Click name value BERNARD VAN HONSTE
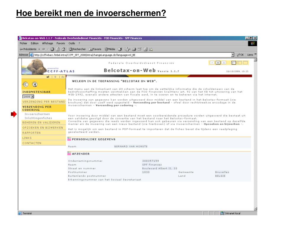The image size is (303, 227). coord(131,146)
